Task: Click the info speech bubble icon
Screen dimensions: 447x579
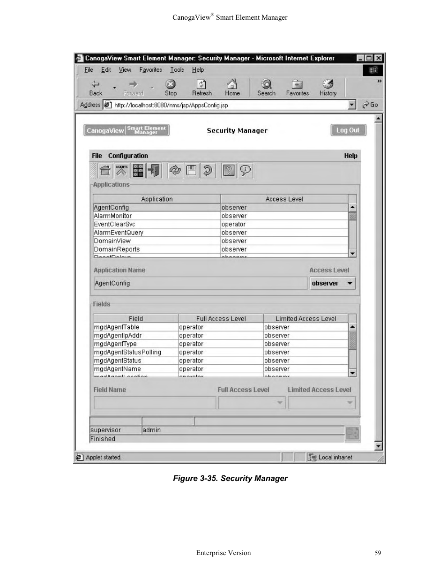Action: tap(245, 171)
